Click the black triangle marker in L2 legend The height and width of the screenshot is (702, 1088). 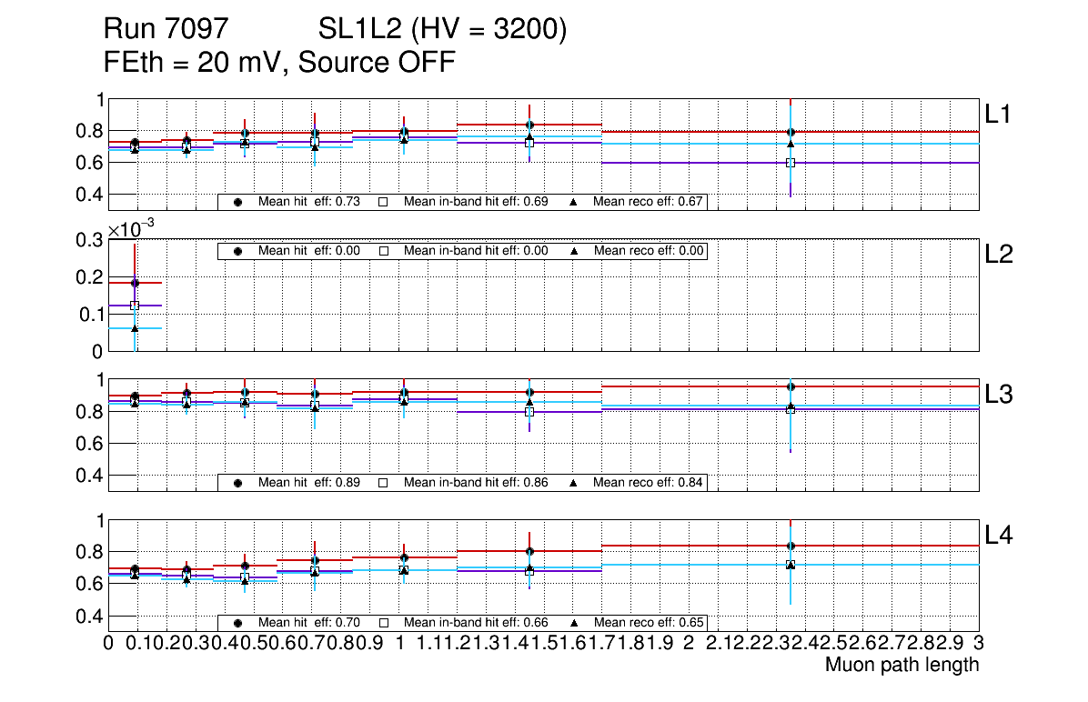tap(574, 251)
